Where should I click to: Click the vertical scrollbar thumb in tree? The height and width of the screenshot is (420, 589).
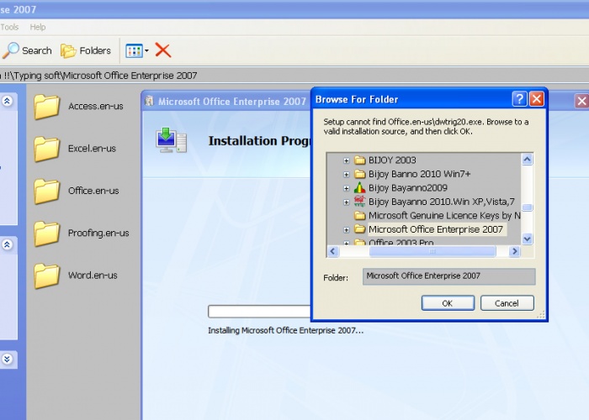pyautogui.click(x=528, y=207)
